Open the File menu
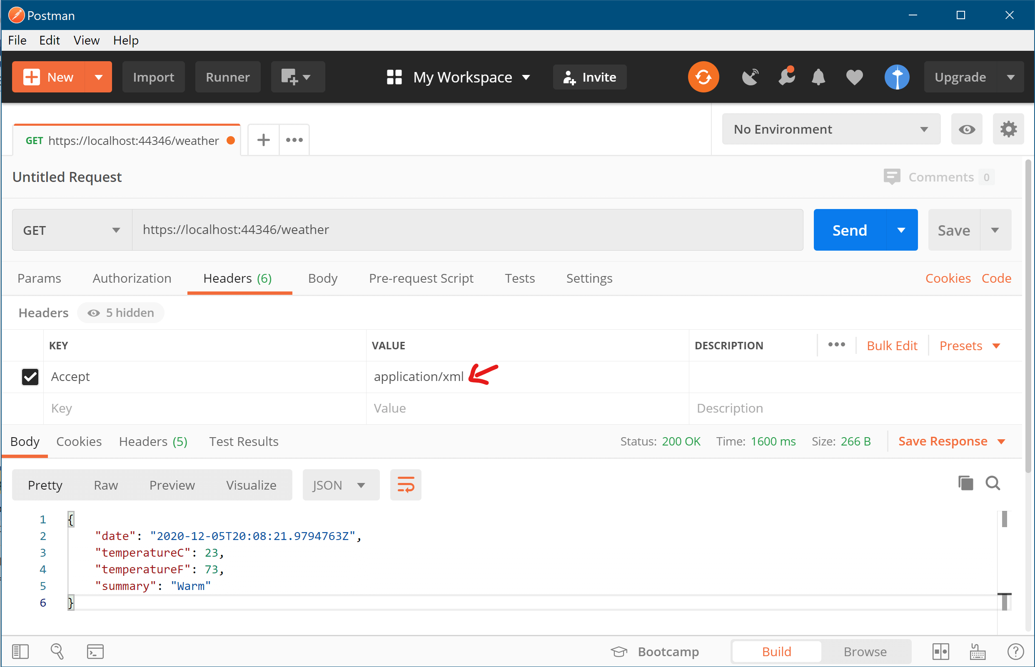Viewport: 1035px width, 667px height. 17,40
